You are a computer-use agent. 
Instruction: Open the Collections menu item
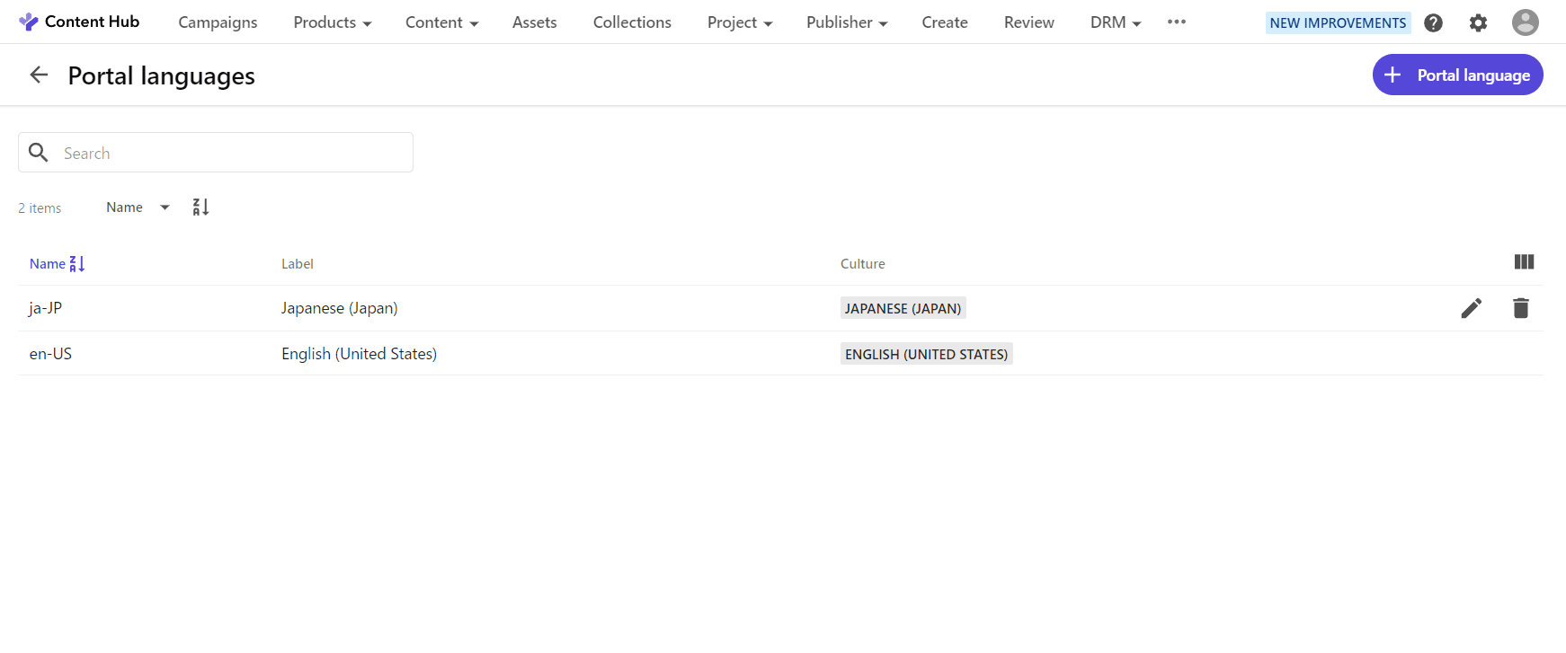click(632, 22)
